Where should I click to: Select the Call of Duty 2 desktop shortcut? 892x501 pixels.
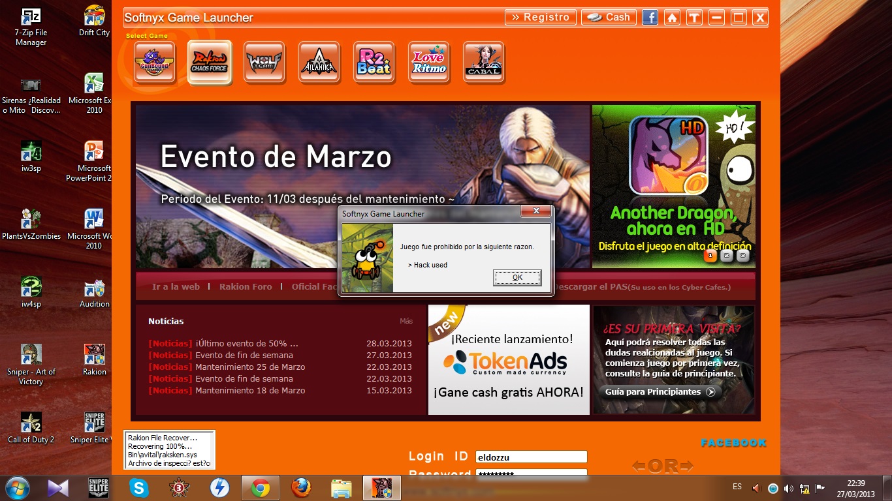tap(31, 429)
